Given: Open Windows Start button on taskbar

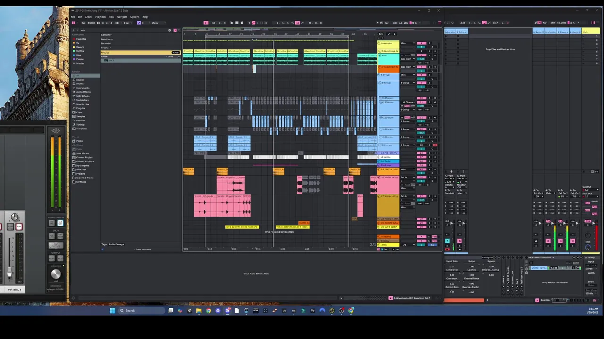Looking at the screenshot, I should tap(112, 310).
